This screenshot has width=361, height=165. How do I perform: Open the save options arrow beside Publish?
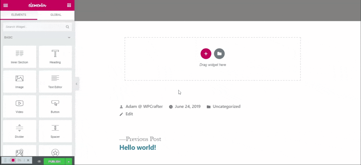(x=69, y=162)
